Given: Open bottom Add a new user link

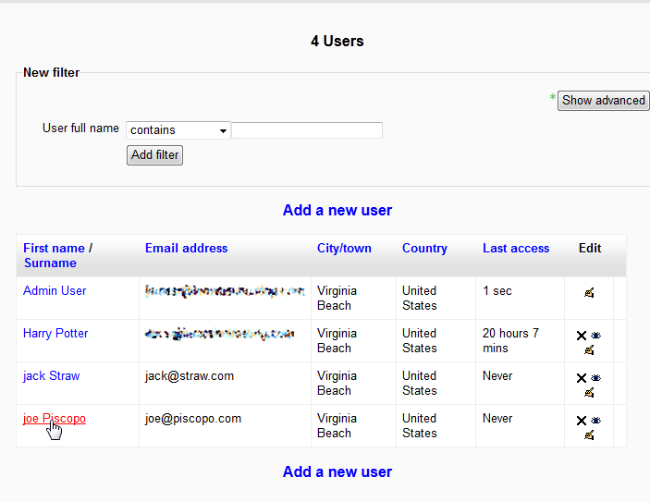Looking at the screenshot, I should pos(337,471).
